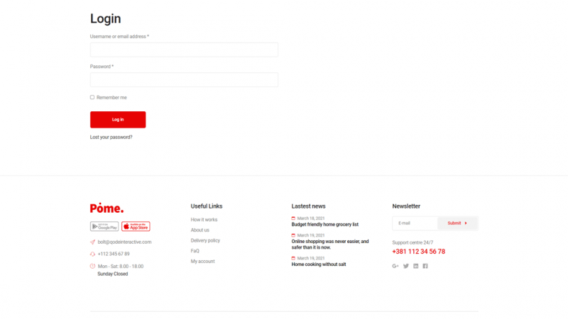568x319 pixels.
Task: Click the headset phone icon
Action: [92, 254]
